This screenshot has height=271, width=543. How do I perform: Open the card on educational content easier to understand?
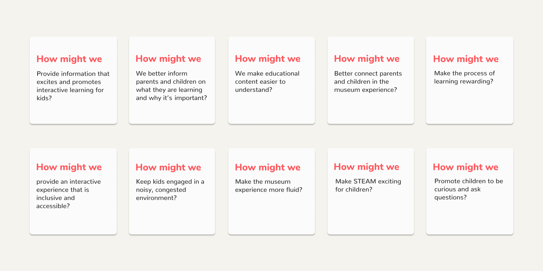(271, 80)
